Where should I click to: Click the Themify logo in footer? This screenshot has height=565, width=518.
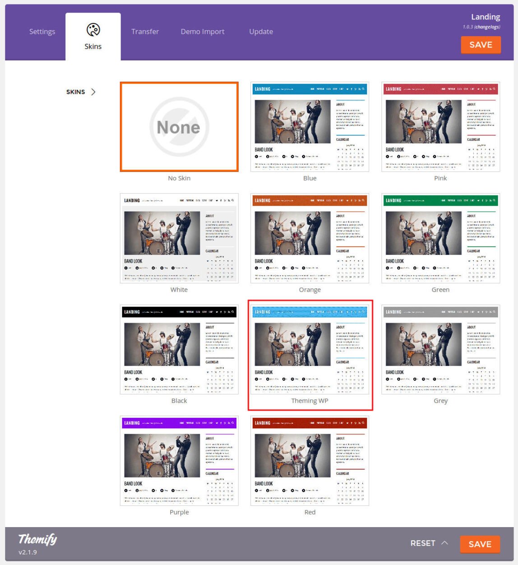click(37, 539)
